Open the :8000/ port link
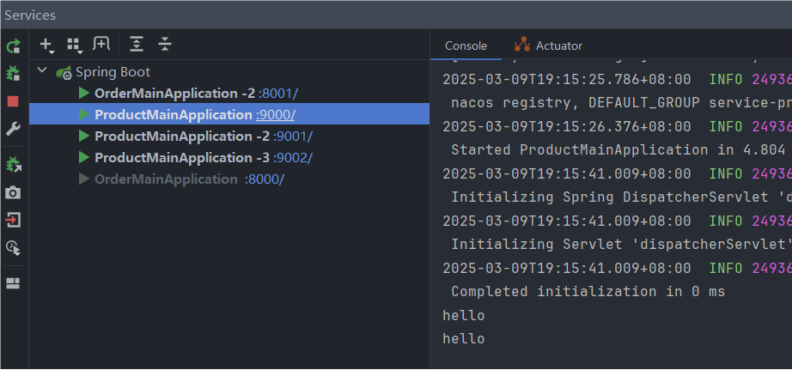 pos(265,179)
